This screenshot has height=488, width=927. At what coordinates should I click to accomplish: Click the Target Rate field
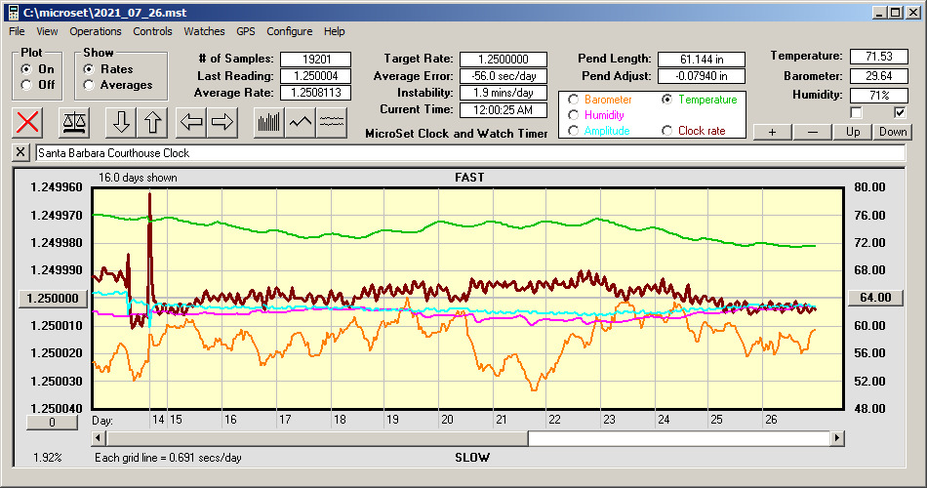click(504, 60)
